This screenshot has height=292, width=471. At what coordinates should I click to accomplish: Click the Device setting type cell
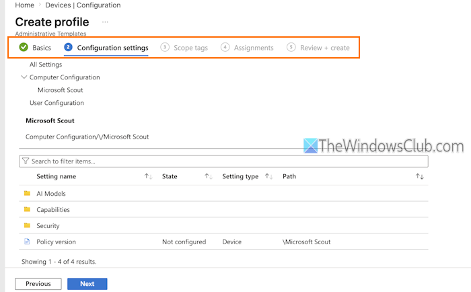point(232,242)
